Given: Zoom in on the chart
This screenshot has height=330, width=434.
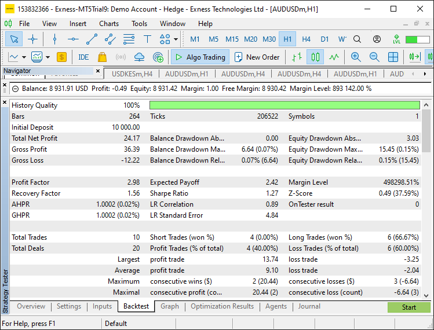Looking at the screenshot, I should pyautogui.click(x=356, y=57).
